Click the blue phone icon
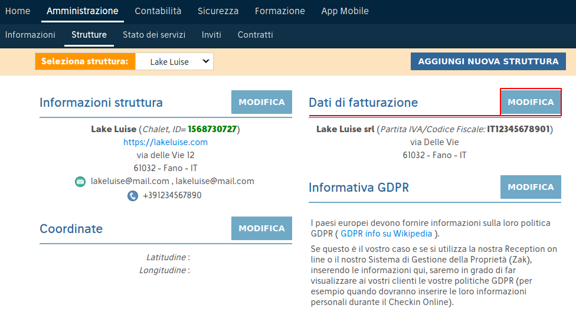The height and width of the screenshot is (318, 576). coord(133,196)
